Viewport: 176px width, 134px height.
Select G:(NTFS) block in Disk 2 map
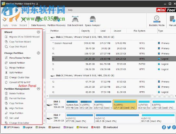point(80,118)
